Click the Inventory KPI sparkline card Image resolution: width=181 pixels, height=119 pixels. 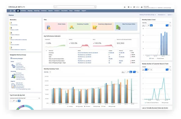click(x=55, y=43)
